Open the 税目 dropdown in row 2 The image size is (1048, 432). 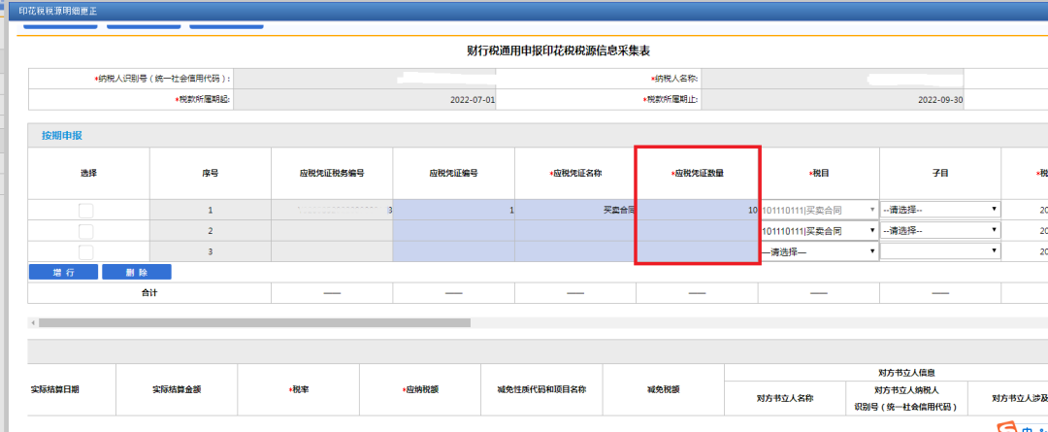pyautogui.click(x=819, y=231)
